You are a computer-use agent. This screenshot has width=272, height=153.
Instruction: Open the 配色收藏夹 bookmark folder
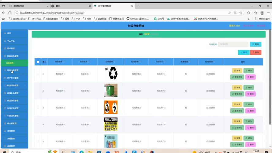(x=51, y=19)
